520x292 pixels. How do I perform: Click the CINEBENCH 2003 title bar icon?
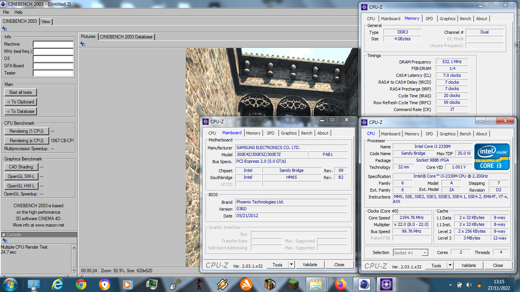click(x=3, y=4)
